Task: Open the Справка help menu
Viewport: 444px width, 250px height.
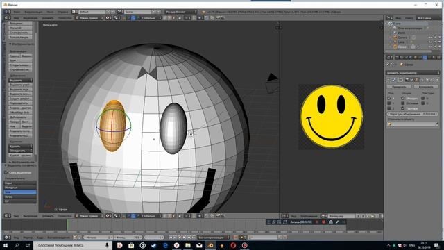Action: tap(62, 12)
